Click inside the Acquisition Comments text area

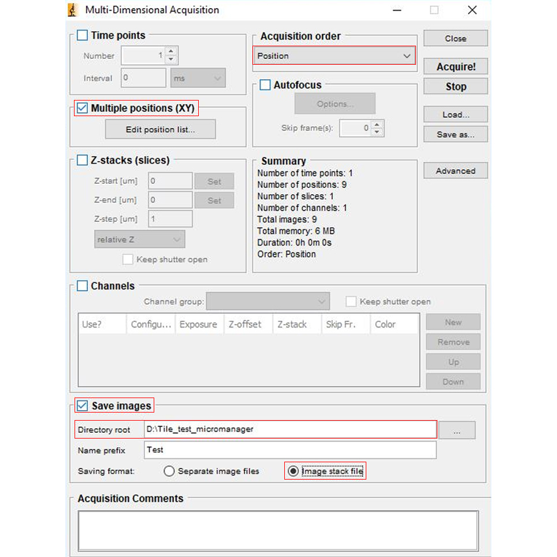[x=278, y=530]
